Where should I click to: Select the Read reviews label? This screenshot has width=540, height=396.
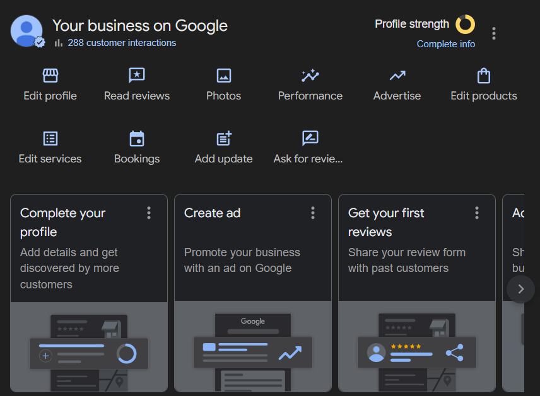137,96
